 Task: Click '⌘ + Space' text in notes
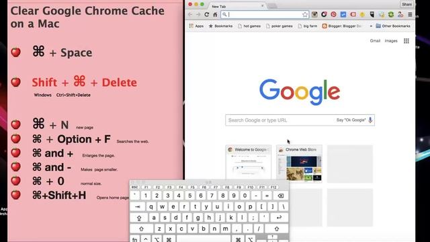pyautogui.click(x=62, y=52)
